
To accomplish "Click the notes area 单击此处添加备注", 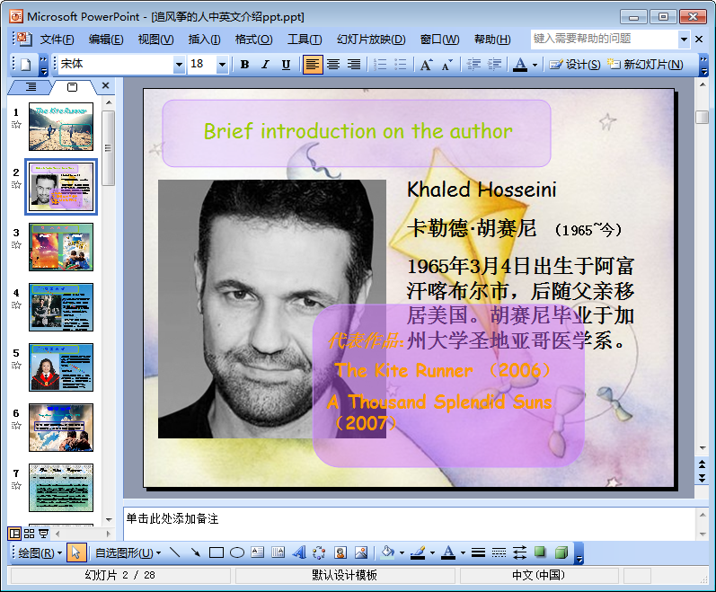I will click(x=409, y=524).
